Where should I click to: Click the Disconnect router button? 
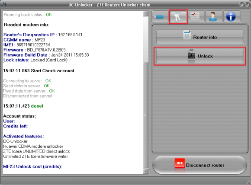click(200, 165)
